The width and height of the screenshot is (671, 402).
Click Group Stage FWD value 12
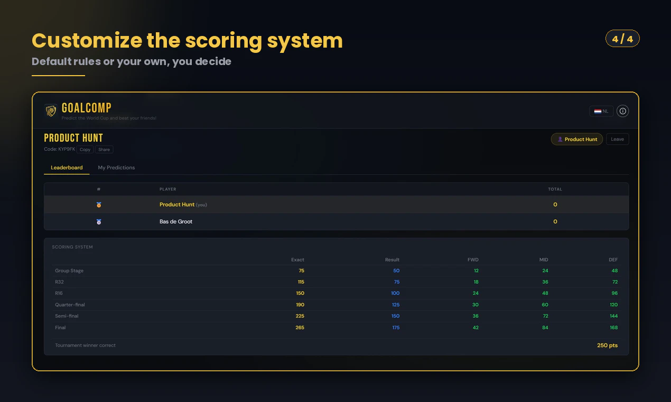(476, 271)
